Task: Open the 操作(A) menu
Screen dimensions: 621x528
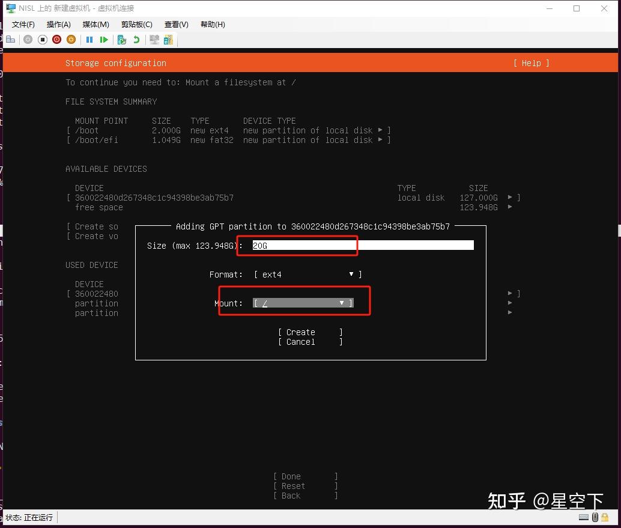Action: coord(59,25)
